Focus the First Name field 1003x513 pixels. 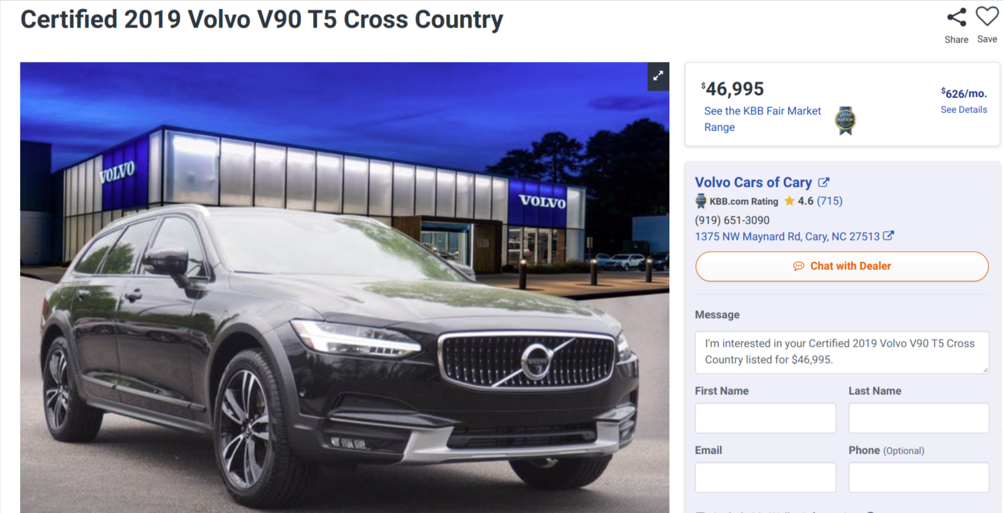(x=765, y=418)
